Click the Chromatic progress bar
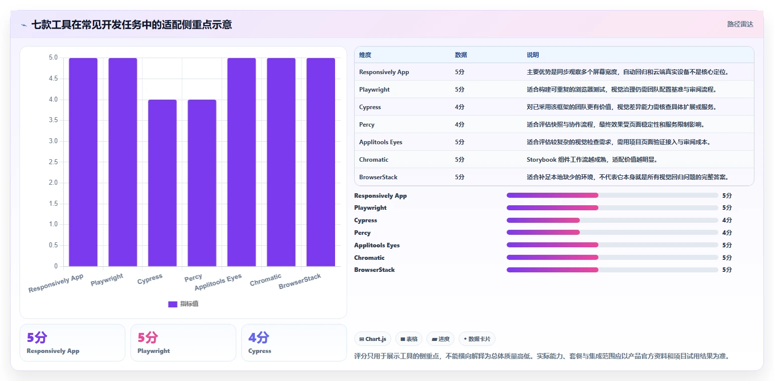The image size is (774, 381). point(612,257)
